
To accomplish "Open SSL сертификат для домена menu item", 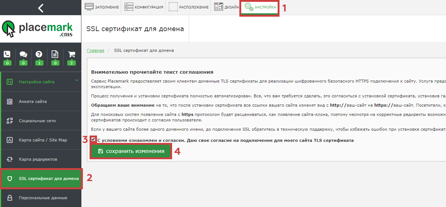I will [x=41, y=178].
